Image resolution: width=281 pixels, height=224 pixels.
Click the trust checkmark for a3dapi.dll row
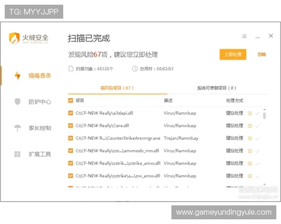pyautogui.click(x=257, y=113)
